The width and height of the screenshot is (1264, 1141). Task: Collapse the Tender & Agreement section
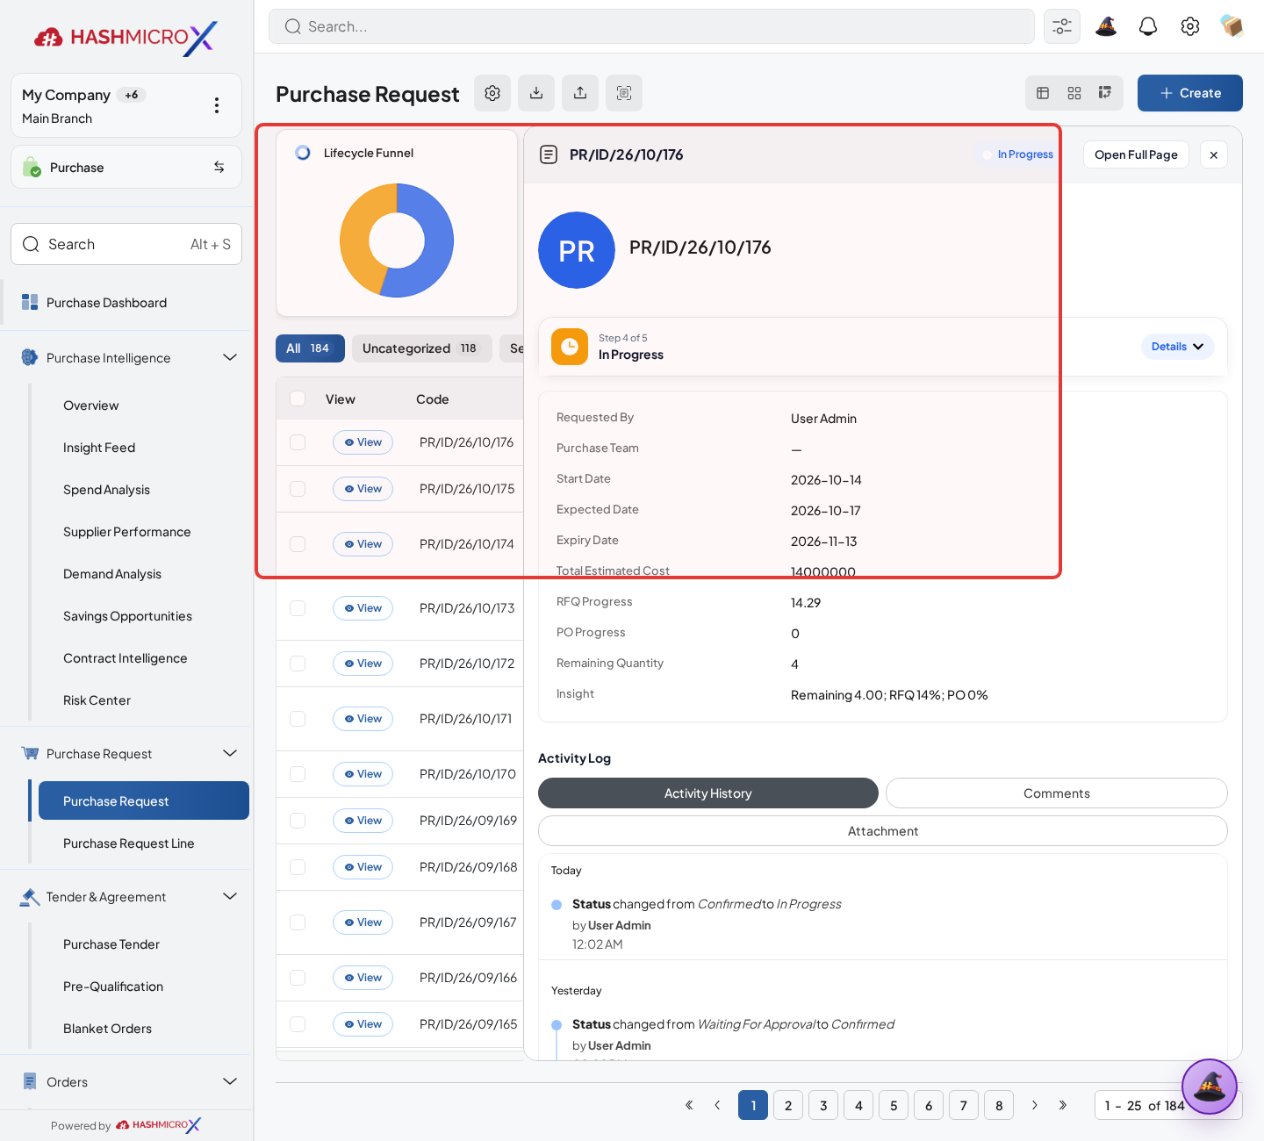tap(230, 896)
